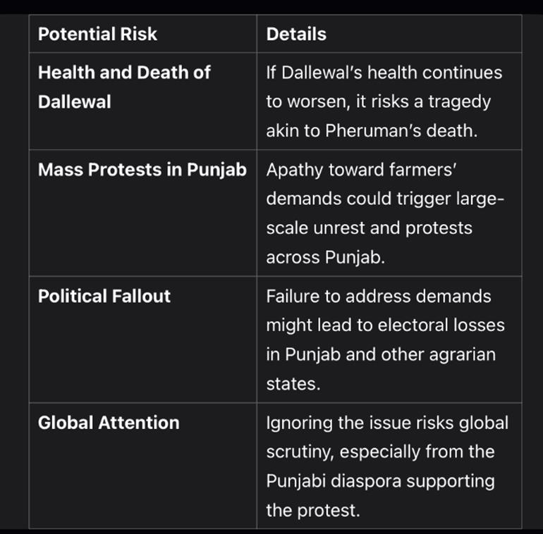Click the "Global Attention" row label
543x534 pixels.
pos(109,423)
